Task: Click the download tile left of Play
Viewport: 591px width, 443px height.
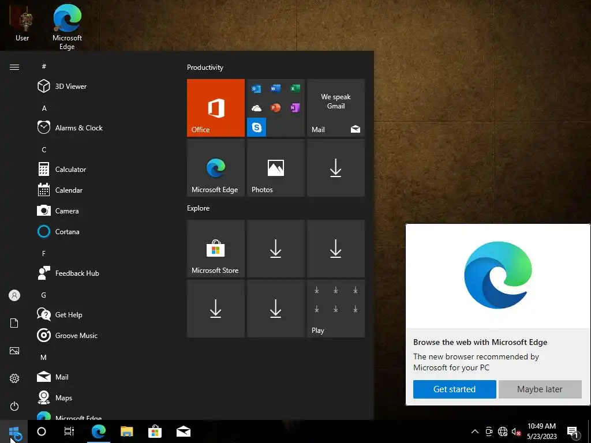Action: [275, 309]
